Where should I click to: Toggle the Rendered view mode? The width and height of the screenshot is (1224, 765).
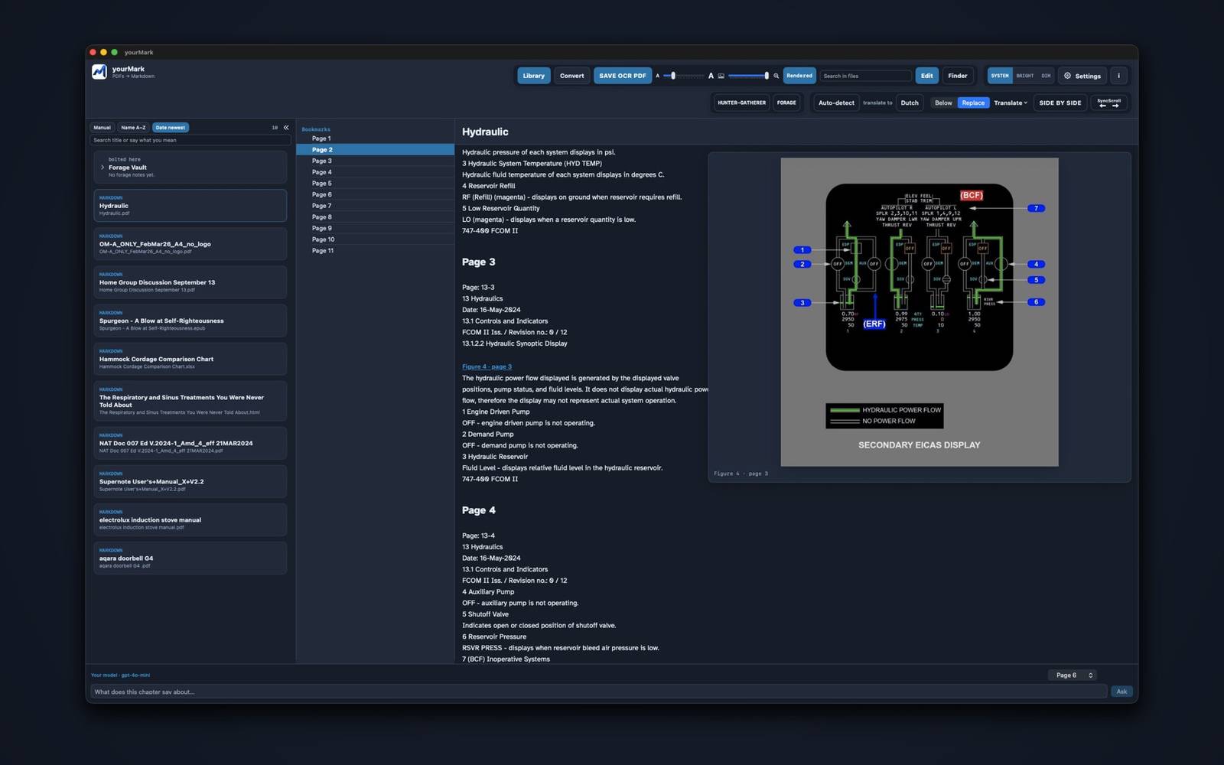[799, 76]
